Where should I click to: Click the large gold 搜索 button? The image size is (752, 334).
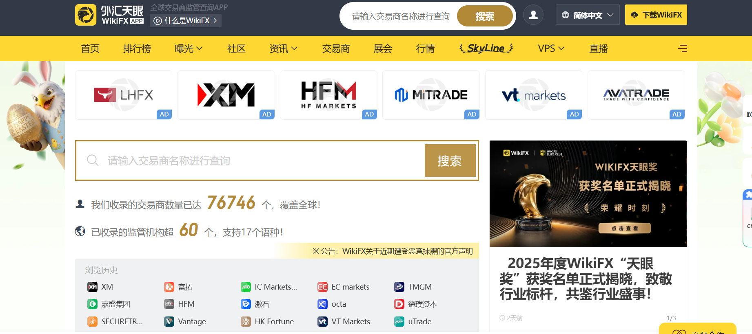point(450,160)
